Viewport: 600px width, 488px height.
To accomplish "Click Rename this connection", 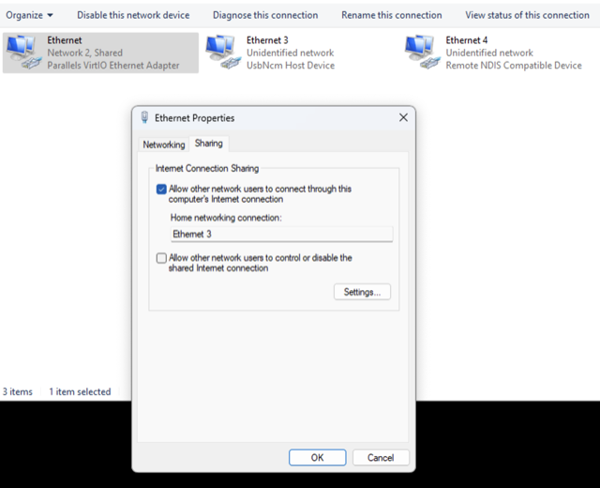I will [392, 15].
